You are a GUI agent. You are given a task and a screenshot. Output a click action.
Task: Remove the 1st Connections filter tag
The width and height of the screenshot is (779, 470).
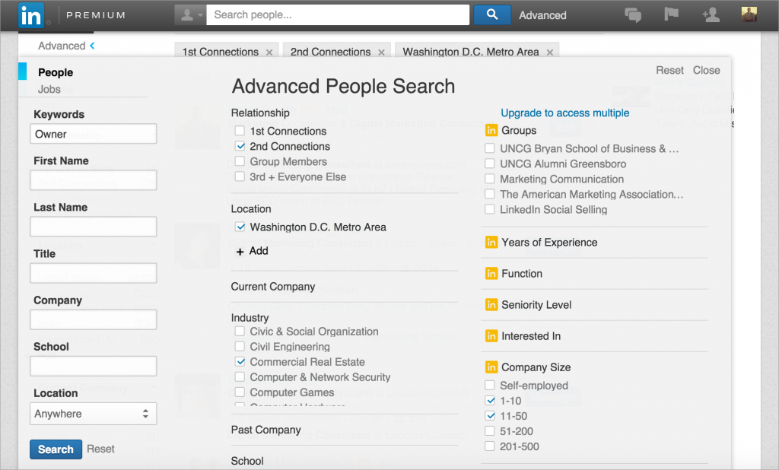click(269, 52)
